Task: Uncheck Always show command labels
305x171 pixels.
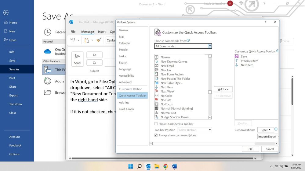Action: click(x=156, y=135)
